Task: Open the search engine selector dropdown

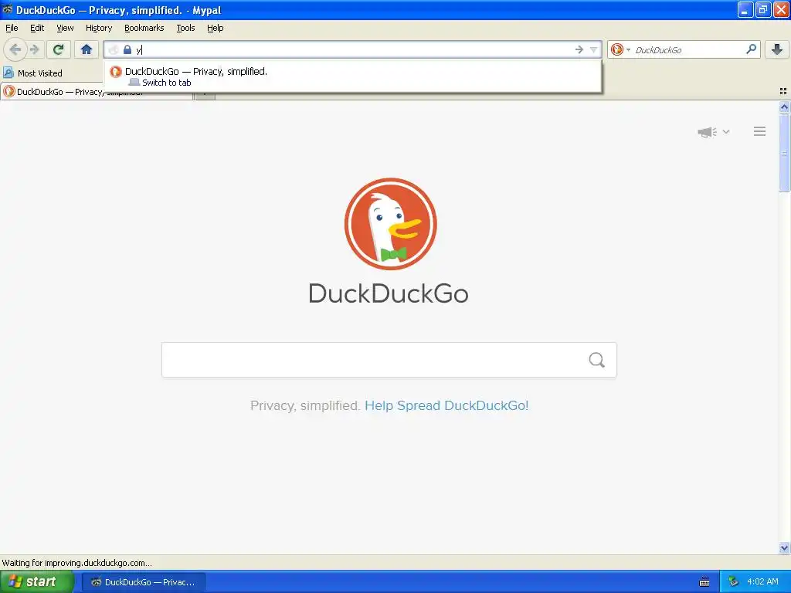Action: click(x=620, y=49)
